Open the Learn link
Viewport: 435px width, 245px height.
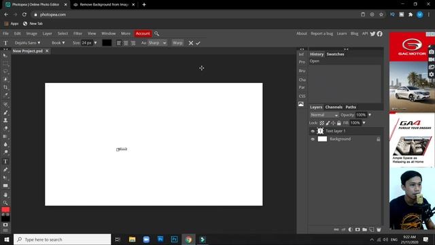coord(341,33)
